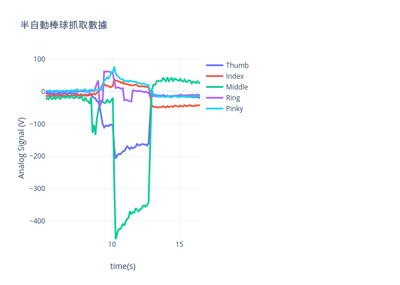Screen dimensions: 400x285
Task: Select the chart title 半自動棒球抓取數據
Action: tap(64, 25)
